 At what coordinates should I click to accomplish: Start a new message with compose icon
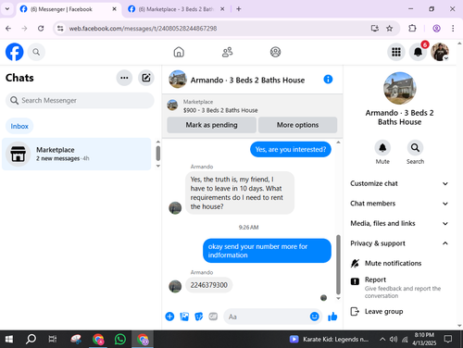tap(146, 78)
